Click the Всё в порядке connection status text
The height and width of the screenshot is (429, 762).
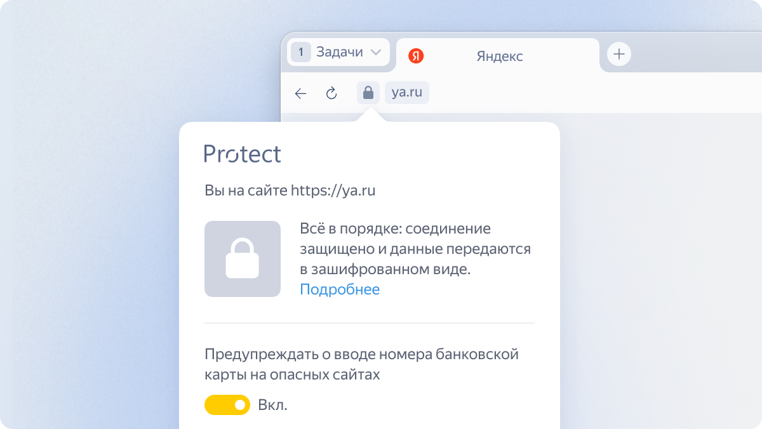(x=415, y=249)
